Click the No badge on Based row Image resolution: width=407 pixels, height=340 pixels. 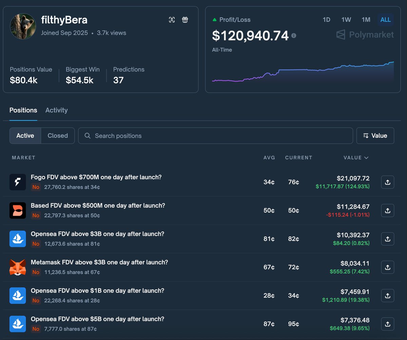[x=36, y=215]
